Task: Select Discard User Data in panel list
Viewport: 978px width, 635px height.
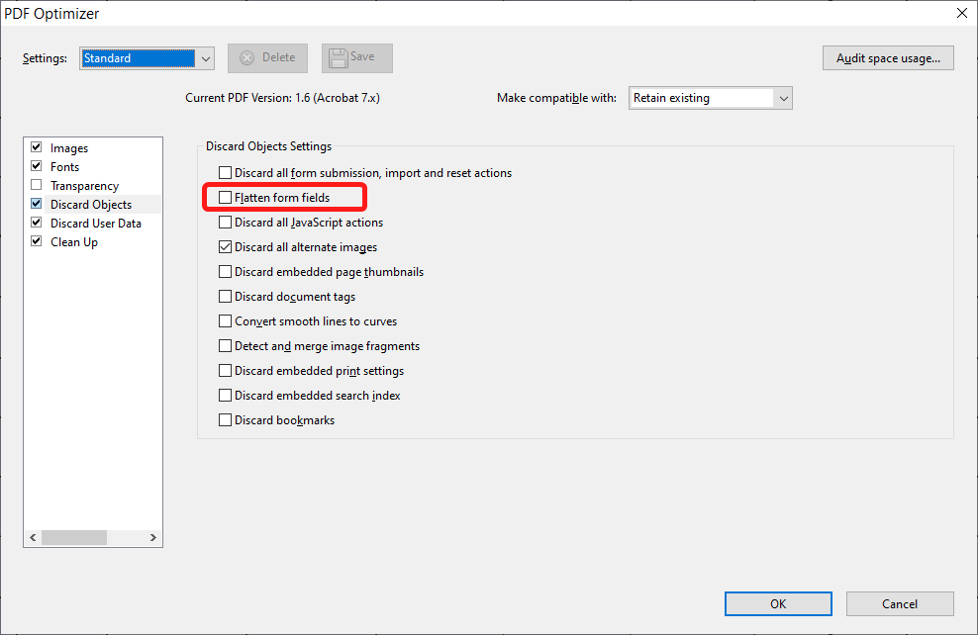Action: 92,223
